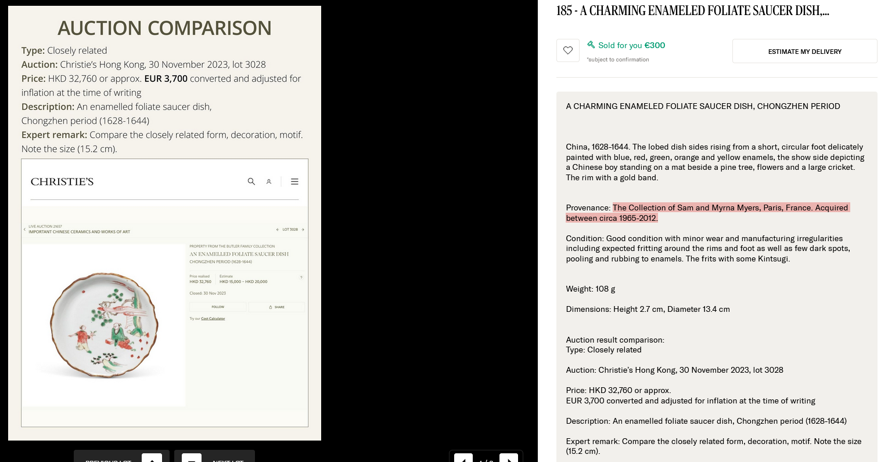Click the lot title '185 - A CHARMING ENAMELED FOLIATE SAUCER DISH'

coord(693,11)
